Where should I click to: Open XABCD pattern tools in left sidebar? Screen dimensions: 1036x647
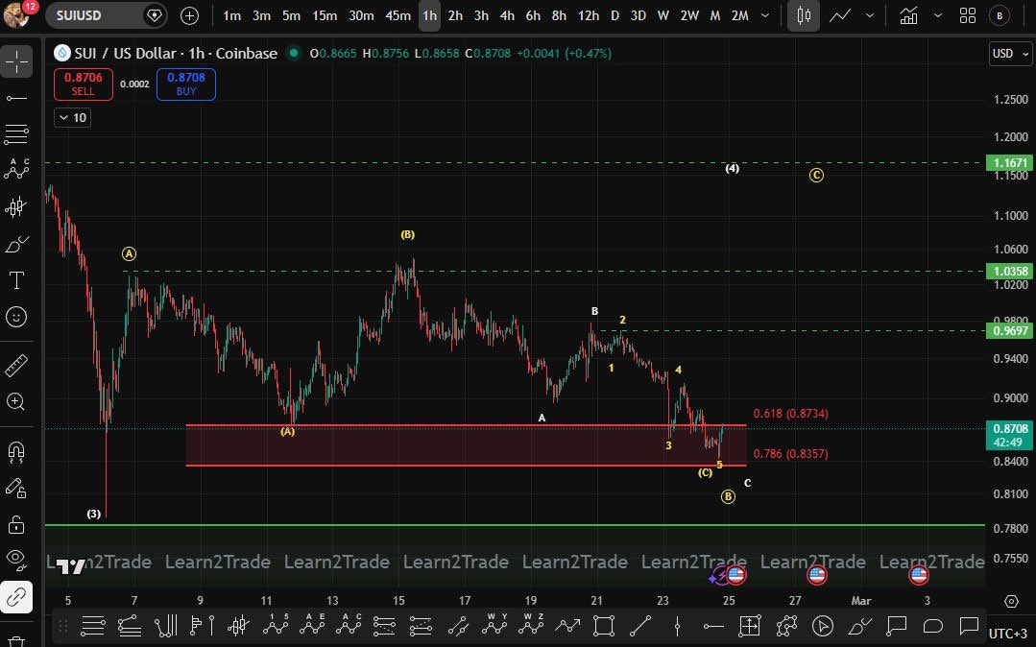tap(16, 169)
